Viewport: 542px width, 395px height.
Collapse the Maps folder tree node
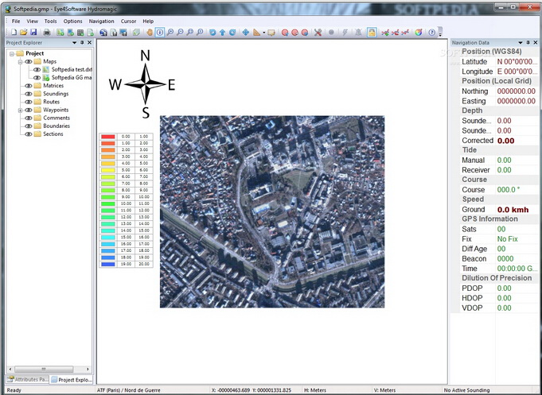pos(20,61)
